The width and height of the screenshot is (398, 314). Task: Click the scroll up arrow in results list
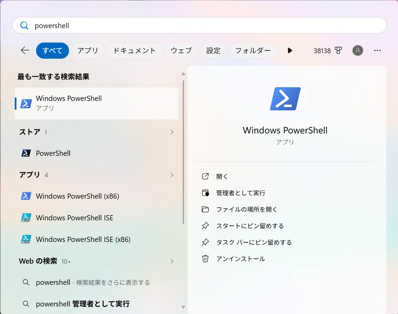[183, 74]
